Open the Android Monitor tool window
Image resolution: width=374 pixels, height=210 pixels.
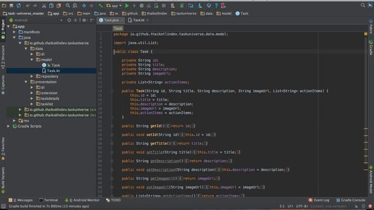pos(82,200)
